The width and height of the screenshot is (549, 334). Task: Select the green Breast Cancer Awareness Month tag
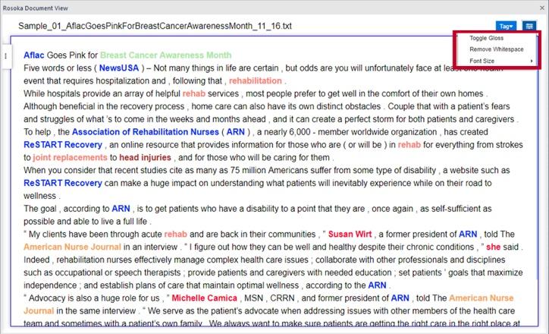click(x=165, y=55)
